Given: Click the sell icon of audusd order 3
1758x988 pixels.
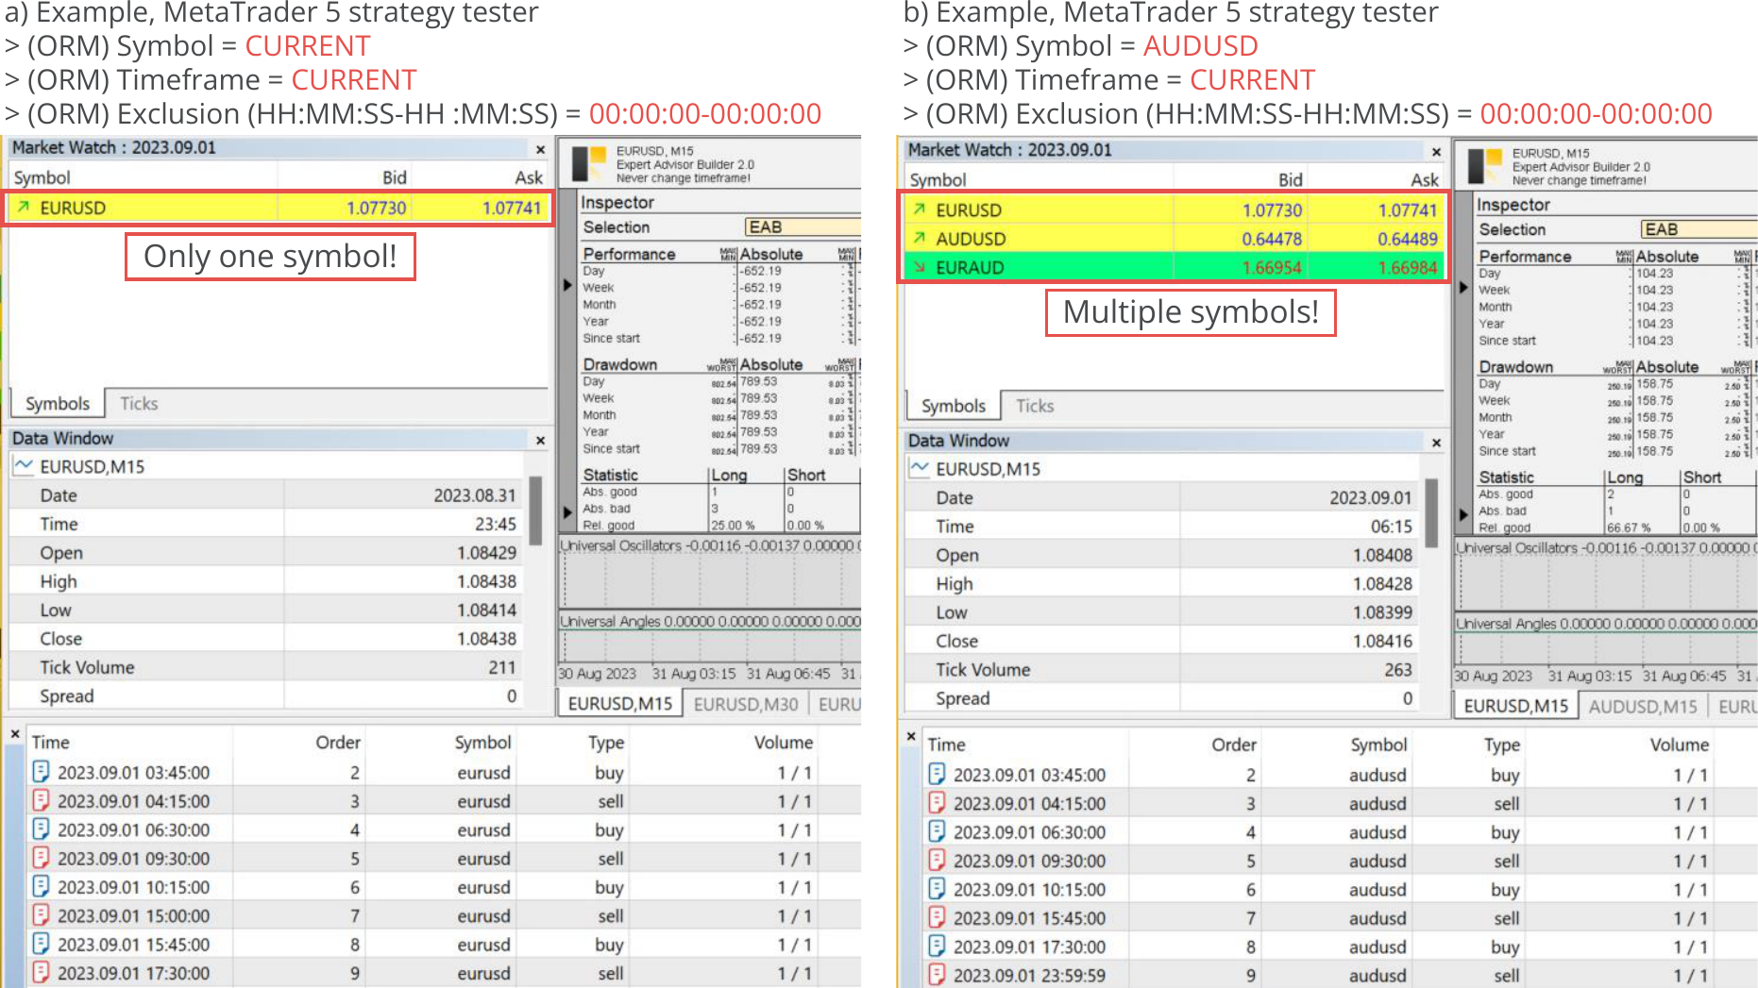Looking at the screenshot, I should [937, 803].
